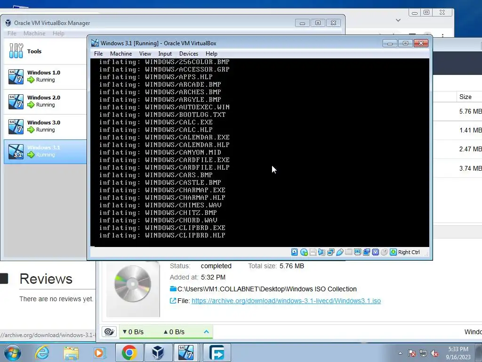Open Windows Explorer from the taskbar
The height and width of the screenshot is (362, 482).
pos(71,353)
